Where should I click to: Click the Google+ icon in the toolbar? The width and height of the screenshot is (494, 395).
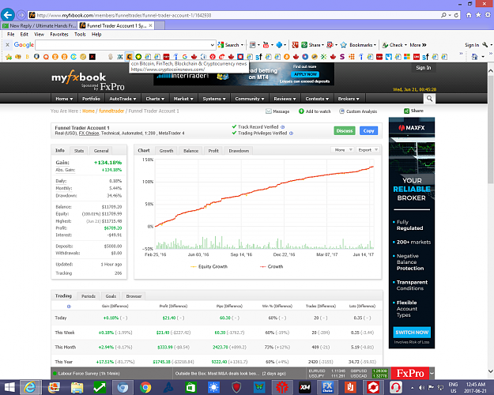[295, 45]
